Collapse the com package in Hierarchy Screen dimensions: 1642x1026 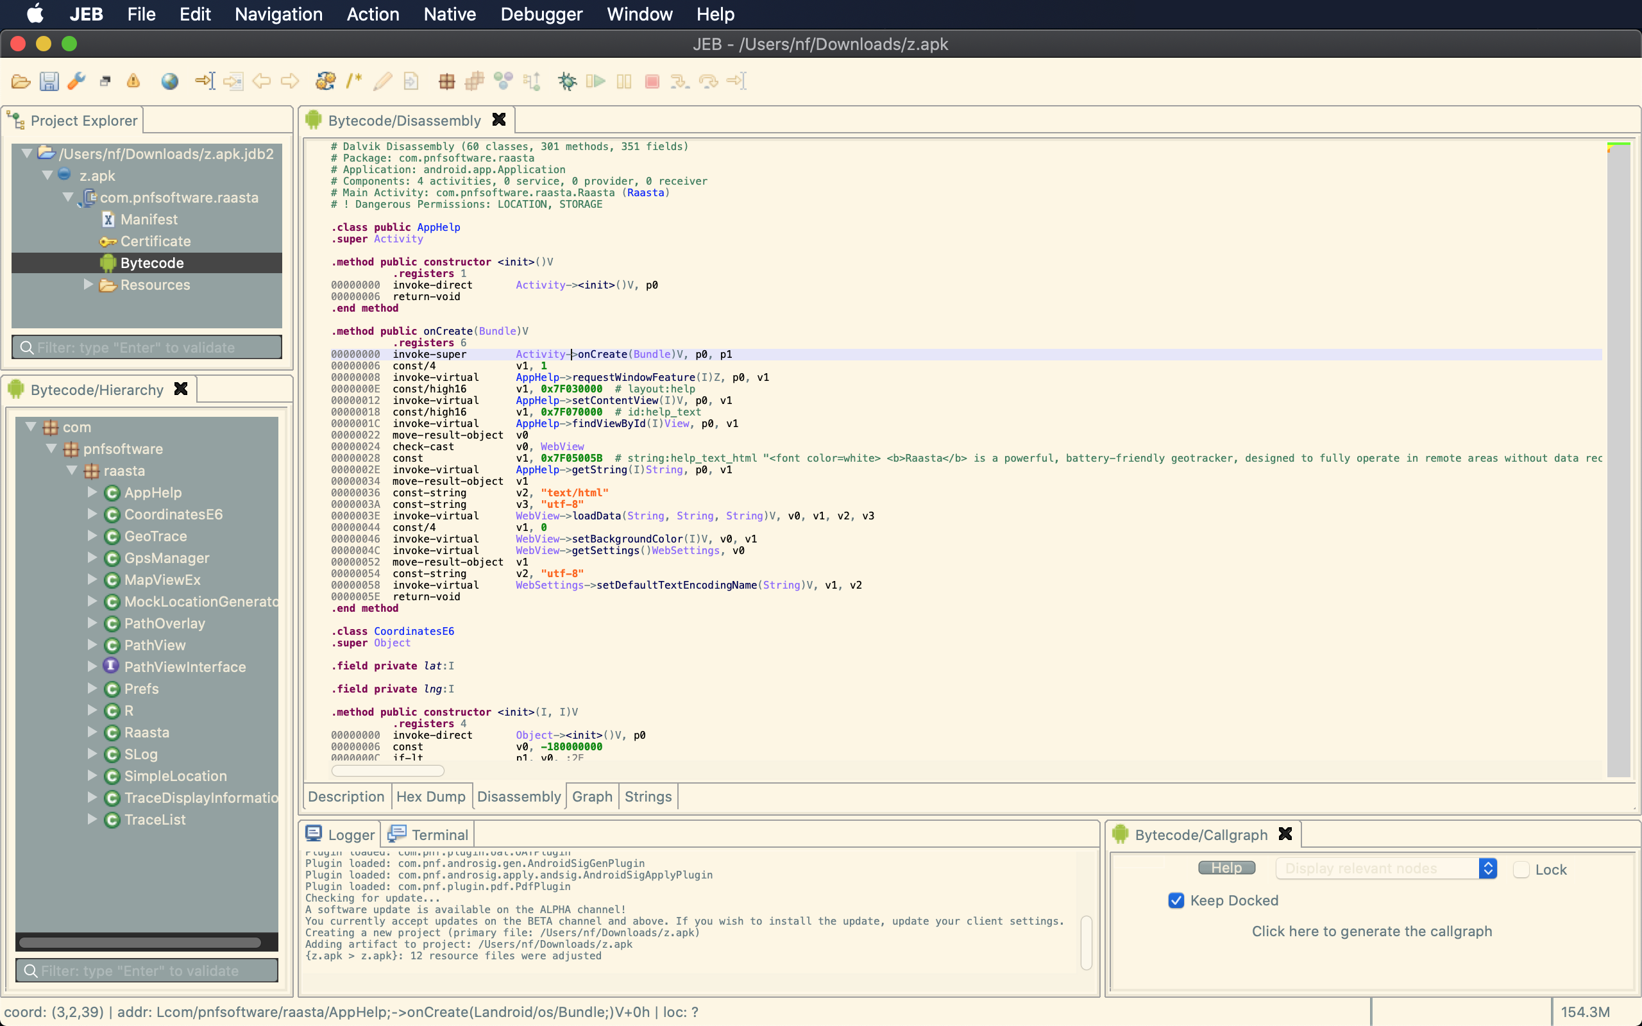click(31, 427)
